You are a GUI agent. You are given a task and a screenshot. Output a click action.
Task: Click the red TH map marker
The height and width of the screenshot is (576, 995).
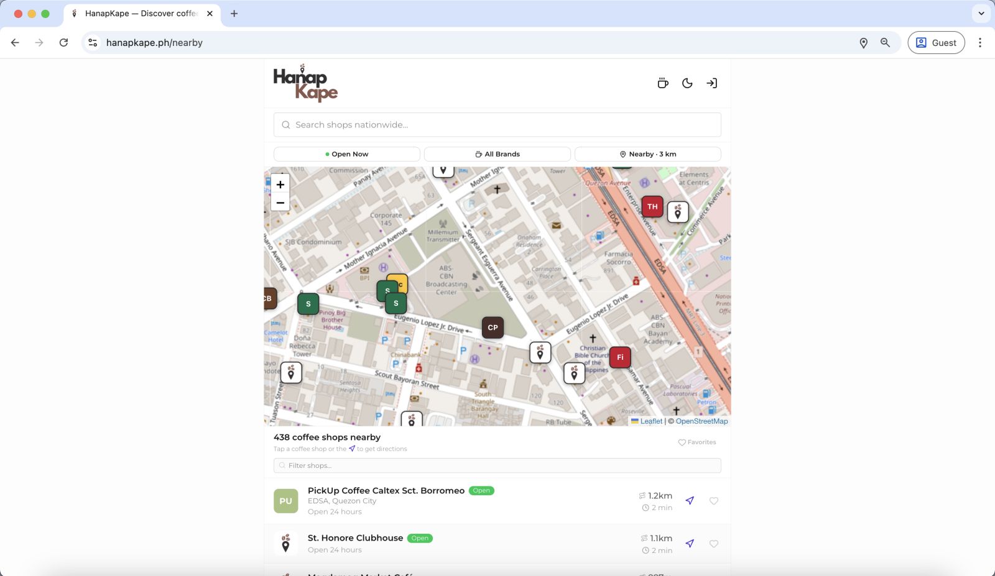click(x=652, y=207)
